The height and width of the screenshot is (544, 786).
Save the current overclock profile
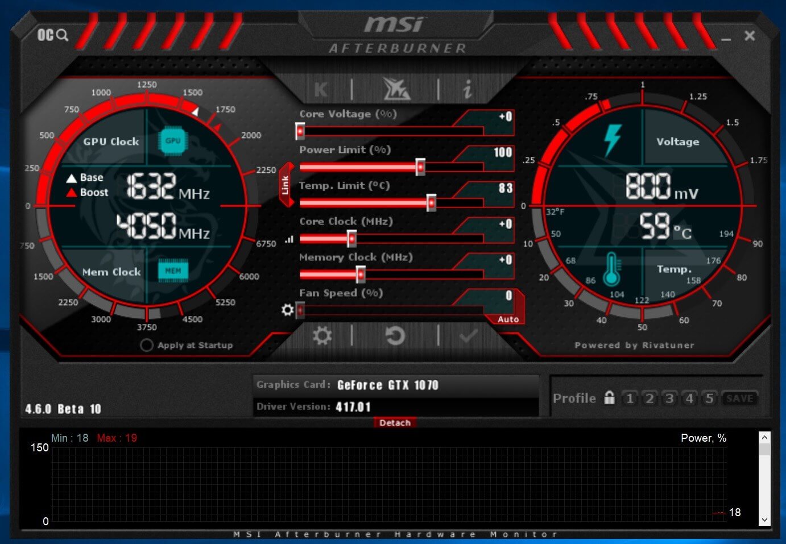tap(739, 398)
